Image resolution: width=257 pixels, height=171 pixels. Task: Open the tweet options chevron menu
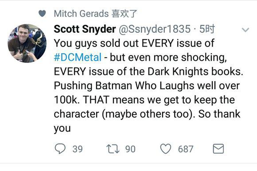pos(245,30)
